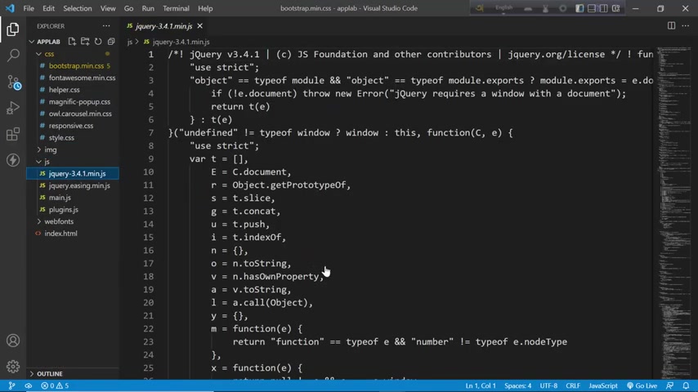Change indentation Spaces: 4
This screenshot has height=392, width=698.
[x=517, y=385]
